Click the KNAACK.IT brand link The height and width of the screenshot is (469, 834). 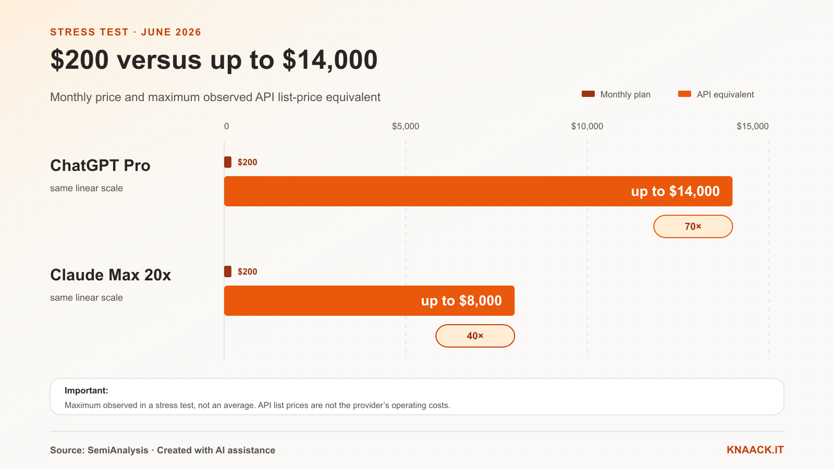coord(755,450)
